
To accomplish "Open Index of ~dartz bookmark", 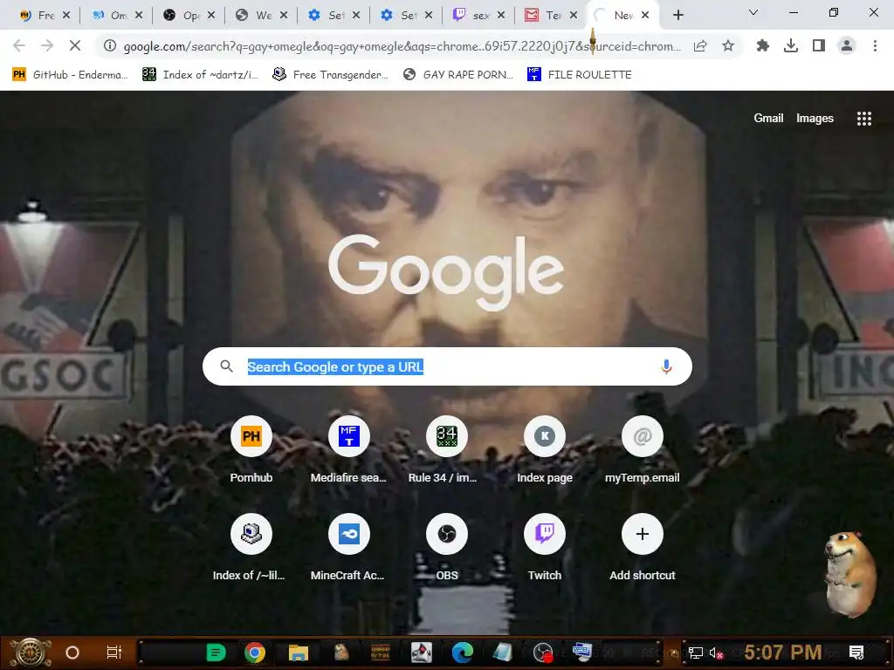I will click(200, 74).
